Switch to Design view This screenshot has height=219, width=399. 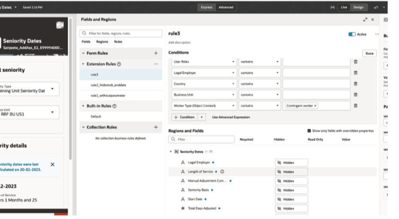click(x=358, y=8)
